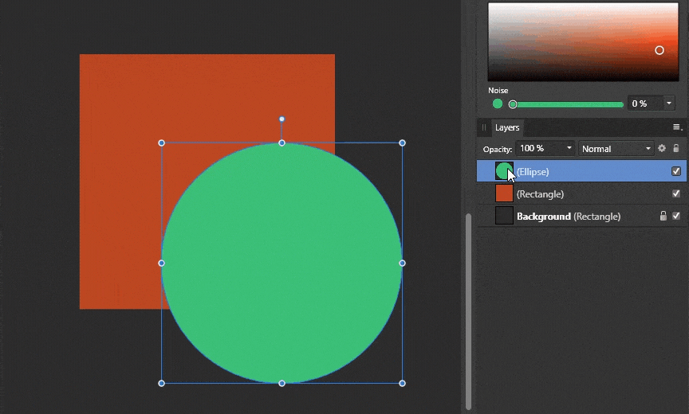
Task: Open the Opacity percentage dropdown
Action: (569, 148)
